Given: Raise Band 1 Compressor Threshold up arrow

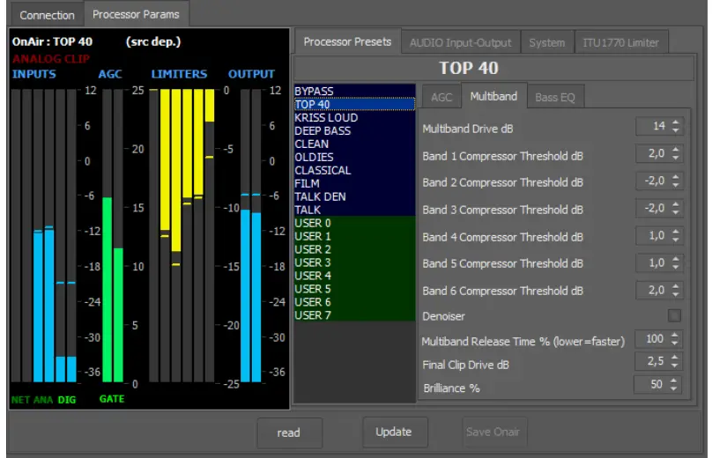Looking at the screenshot, I should (x=676, y=150).
